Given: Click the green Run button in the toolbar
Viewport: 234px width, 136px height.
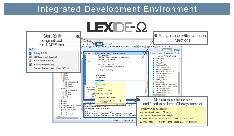Looking at the screenshot, I should click(113, 47).
